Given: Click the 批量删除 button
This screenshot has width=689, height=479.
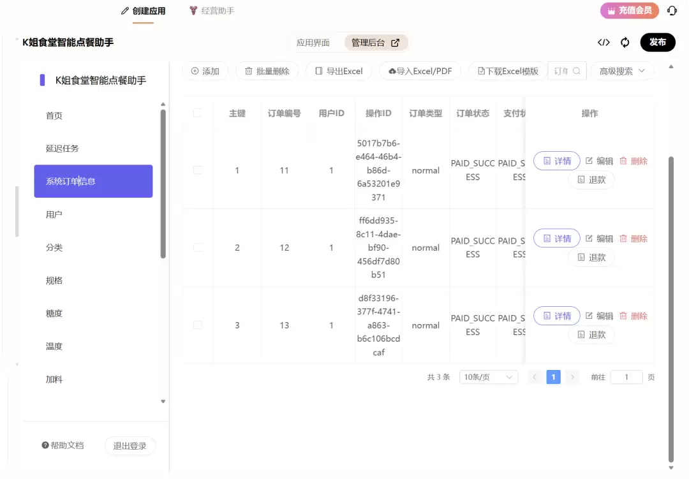Looking at the screenshot, I should tap(267, 71).
